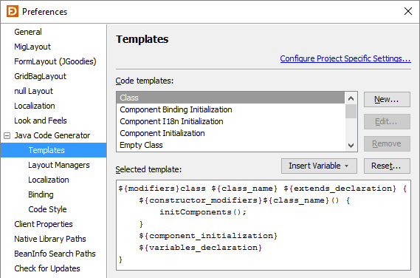Open the Code Style sub-page
This screenshot has height=278, width=420.
[x=47, y=209]
